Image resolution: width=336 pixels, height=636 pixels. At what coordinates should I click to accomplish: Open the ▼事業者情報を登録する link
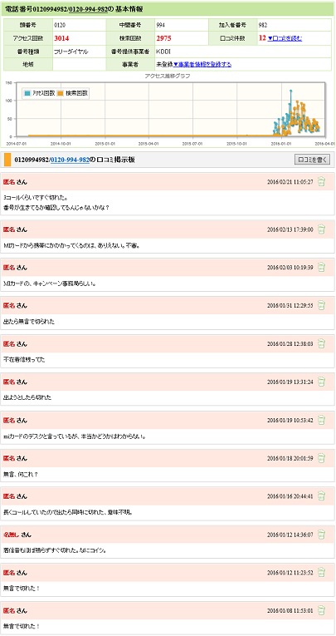(x=202, y=65)
